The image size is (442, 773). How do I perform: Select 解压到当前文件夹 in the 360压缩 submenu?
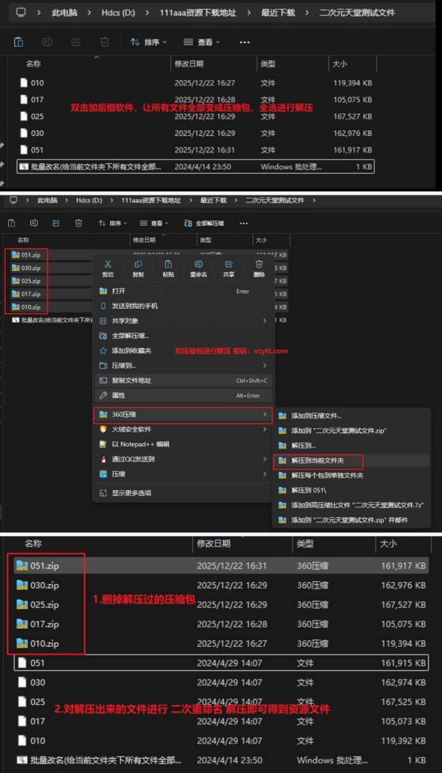351,460
